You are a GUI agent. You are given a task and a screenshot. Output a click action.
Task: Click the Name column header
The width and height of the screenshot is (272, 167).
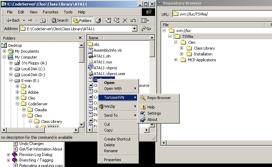[118, 38]
